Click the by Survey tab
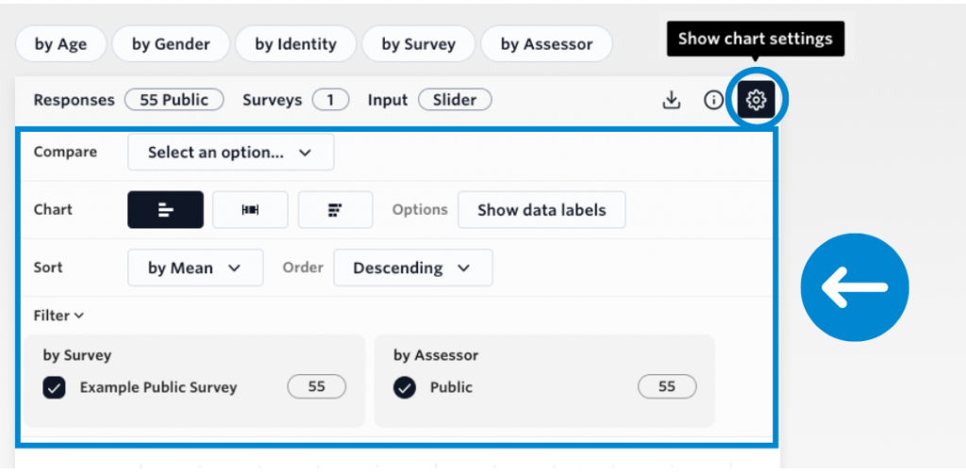The height and width of the screenshot is (472, 966). [418, 44]
